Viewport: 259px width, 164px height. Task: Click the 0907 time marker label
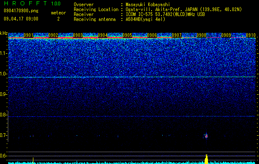[x=177, y=35]
